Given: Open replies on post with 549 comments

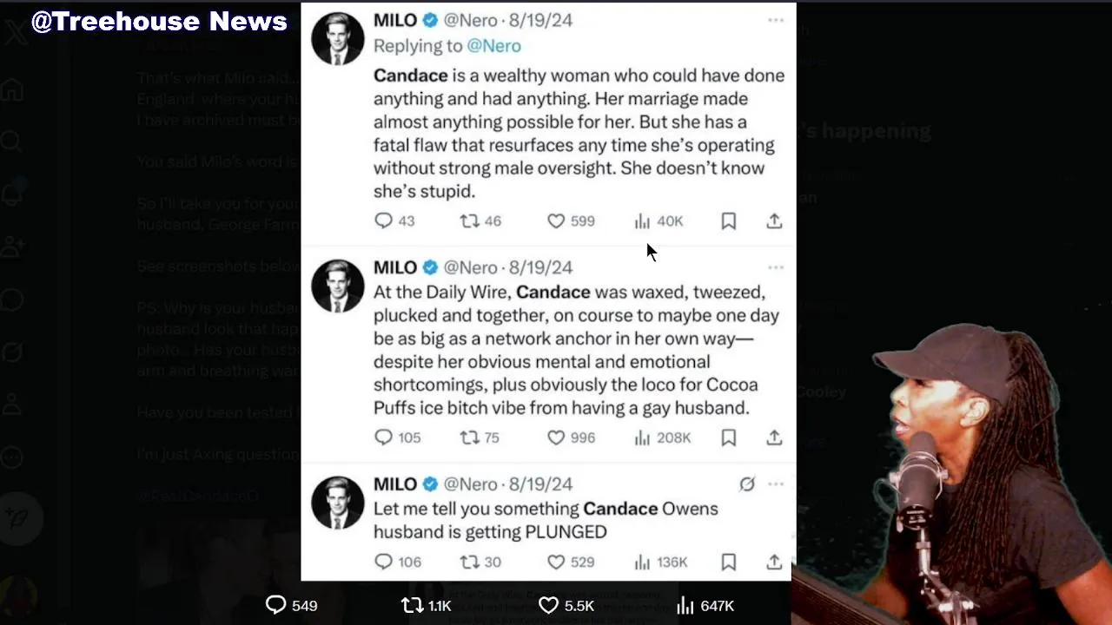Looking at the screenshot, I should pos(276,605).
